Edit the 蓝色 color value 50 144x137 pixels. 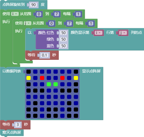coord(63,46)
